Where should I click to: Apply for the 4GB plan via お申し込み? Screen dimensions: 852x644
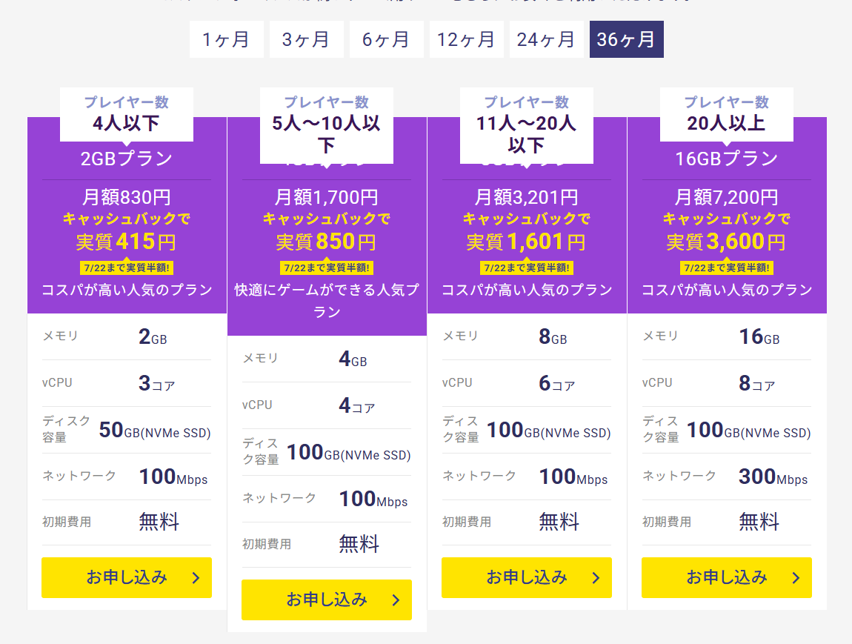[x=327, y=600]
